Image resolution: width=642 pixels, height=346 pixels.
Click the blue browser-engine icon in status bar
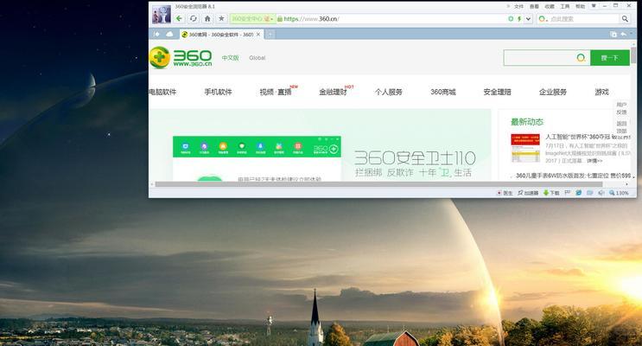pos(579,192)
